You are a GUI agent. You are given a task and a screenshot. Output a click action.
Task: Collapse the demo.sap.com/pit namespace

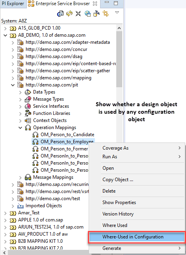click(13, 85)
